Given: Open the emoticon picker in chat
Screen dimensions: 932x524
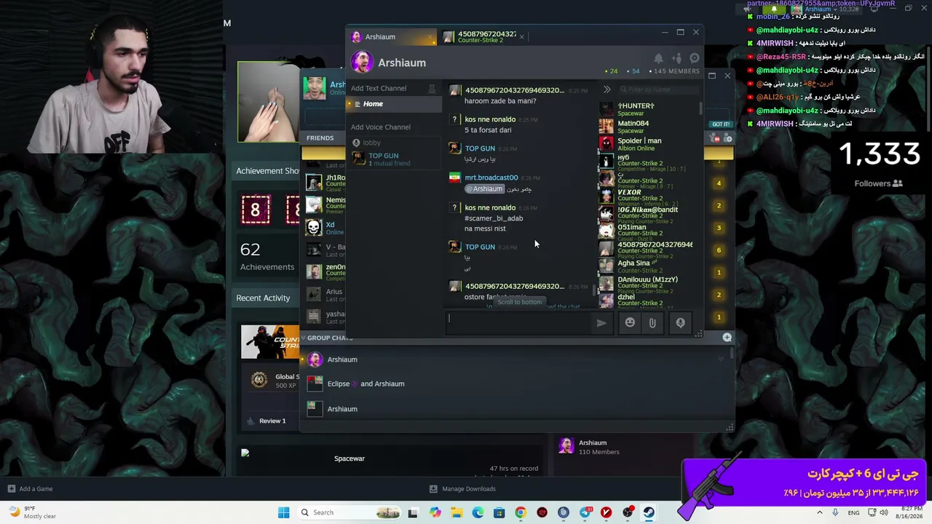Looking at the screenshot, I should (630, 322).
